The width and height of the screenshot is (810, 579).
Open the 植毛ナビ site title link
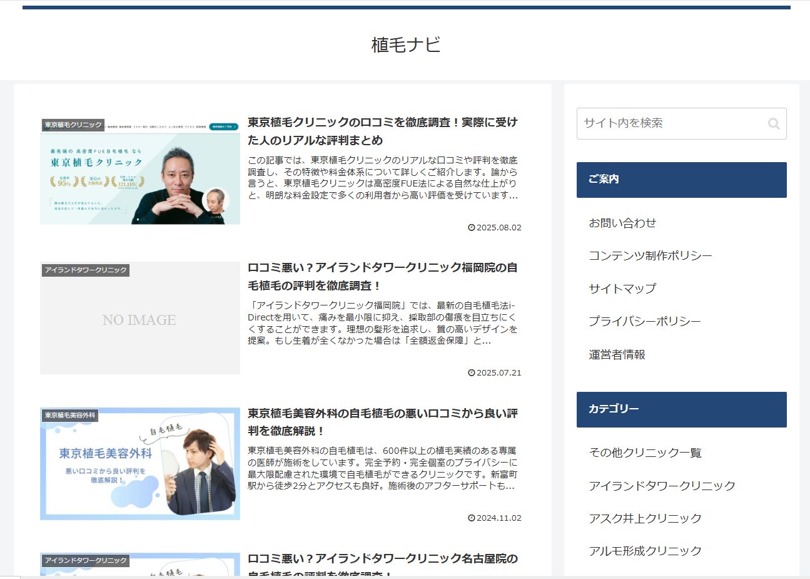(x=405, y=45)
